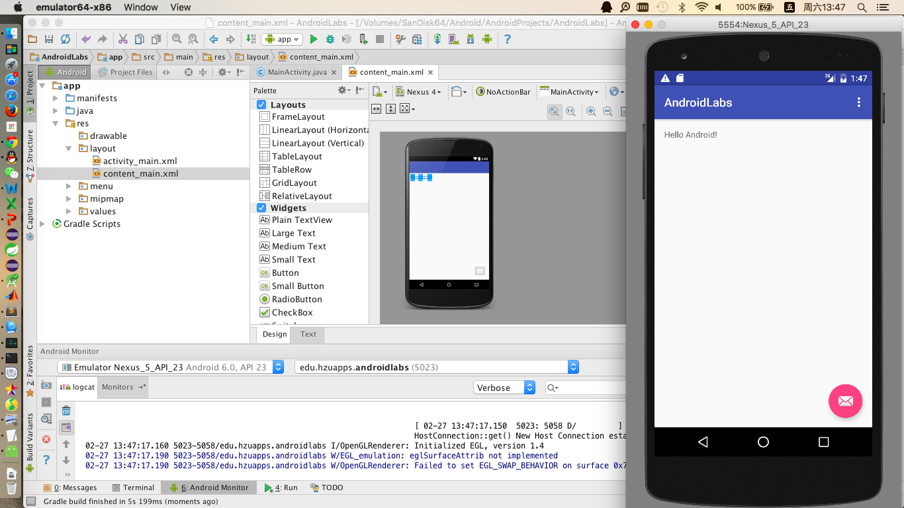Click the logcat search field
Viewport: 904px width, 508px height.
[586, 388]
